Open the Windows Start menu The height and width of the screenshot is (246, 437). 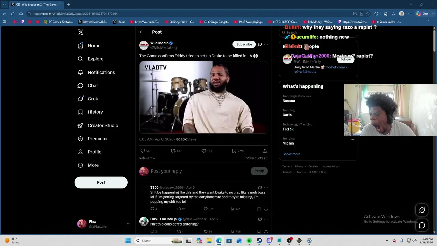128,241
